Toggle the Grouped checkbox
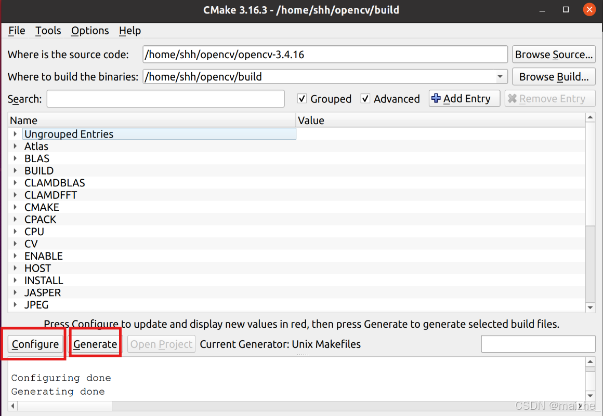Viewport: 603px width, 416px height. tap(302, 99)
